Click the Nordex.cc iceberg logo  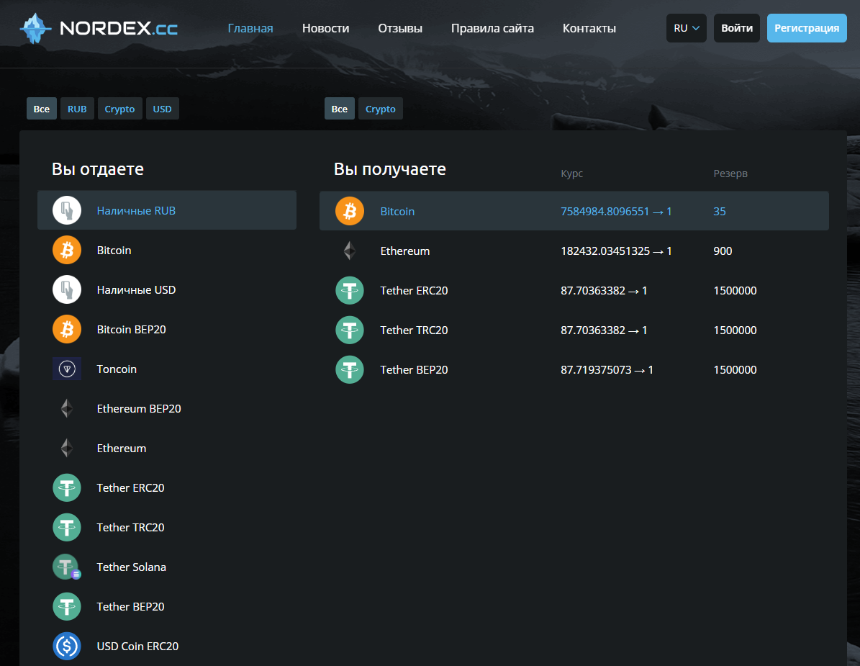36,29
